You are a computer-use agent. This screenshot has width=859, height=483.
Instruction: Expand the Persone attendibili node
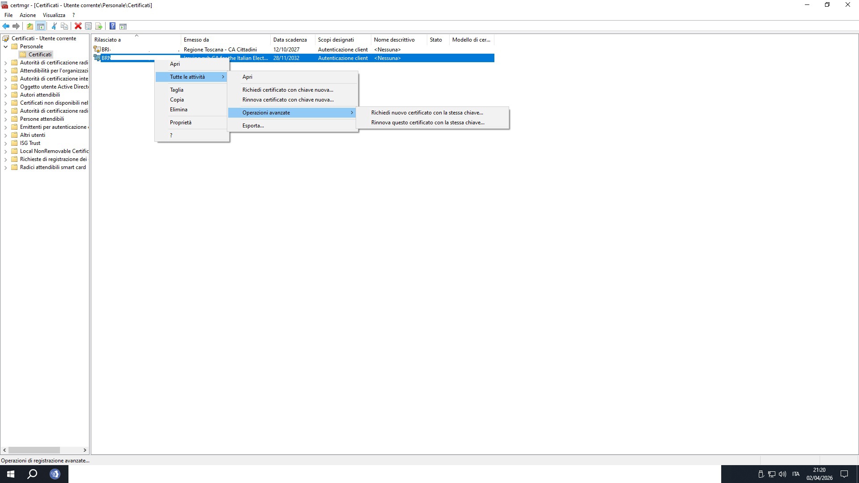pyautogui.click(x=5, y=119)
